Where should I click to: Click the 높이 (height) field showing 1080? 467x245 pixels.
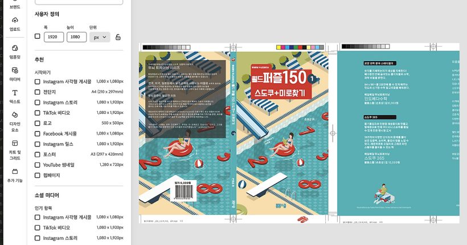tap(76, 37)
